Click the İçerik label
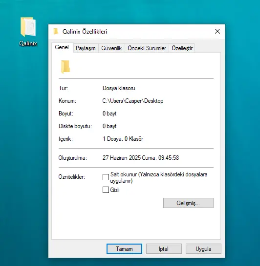260x266 pixels. pyautogui.click(x=65, y=139)
